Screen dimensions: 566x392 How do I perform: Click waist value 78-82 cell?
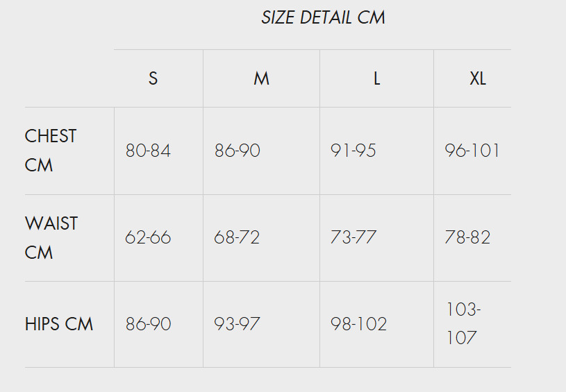[x=467, y=237]
